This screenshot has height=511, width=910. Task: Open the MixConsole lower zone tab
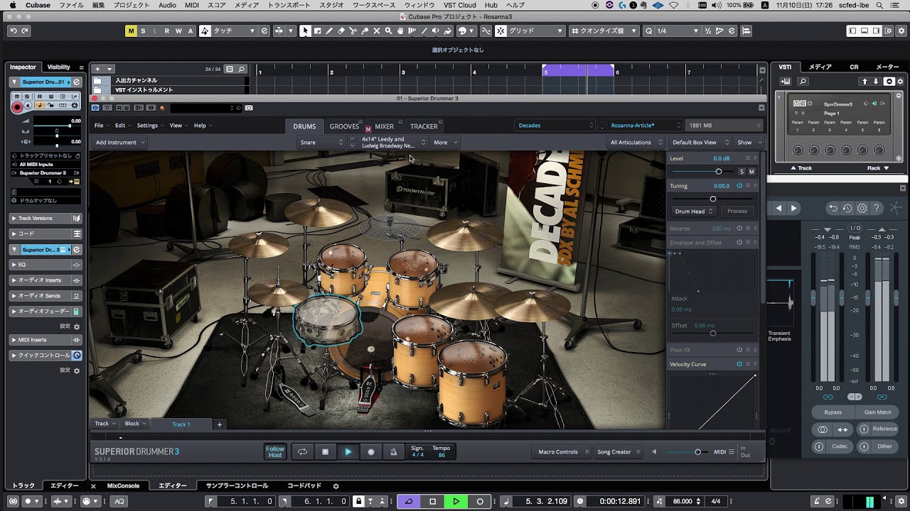pos(123,485)
